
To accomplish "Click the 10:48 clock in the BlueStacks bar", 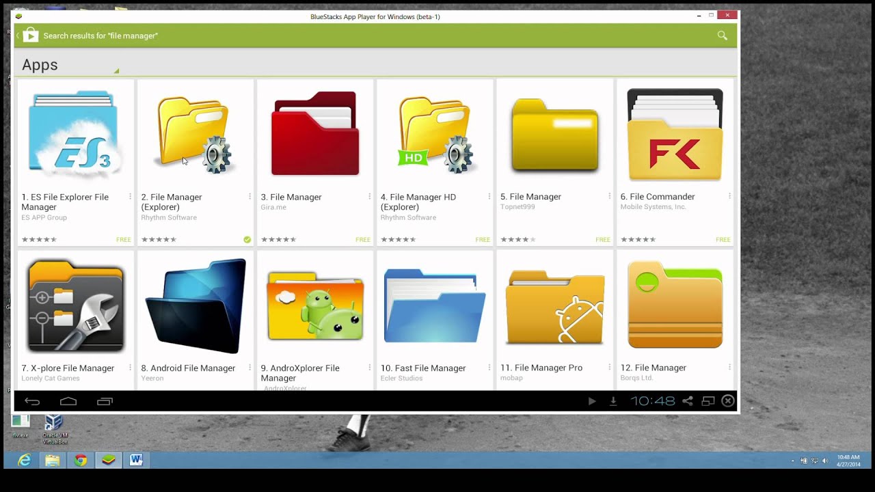I will point(653,401).
